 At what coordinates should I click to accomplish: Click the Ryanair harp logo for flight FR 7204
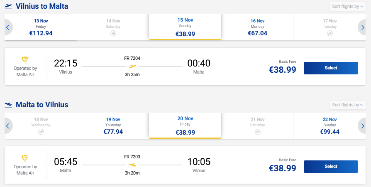pyautogui.click(x=25, y=60)
